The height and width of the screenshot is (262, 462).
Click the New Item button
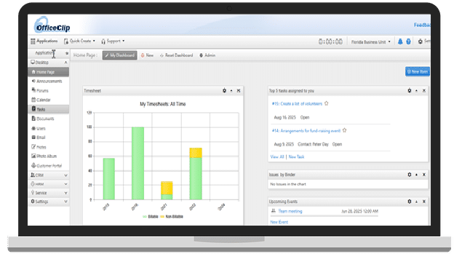(x=417, y=71)
